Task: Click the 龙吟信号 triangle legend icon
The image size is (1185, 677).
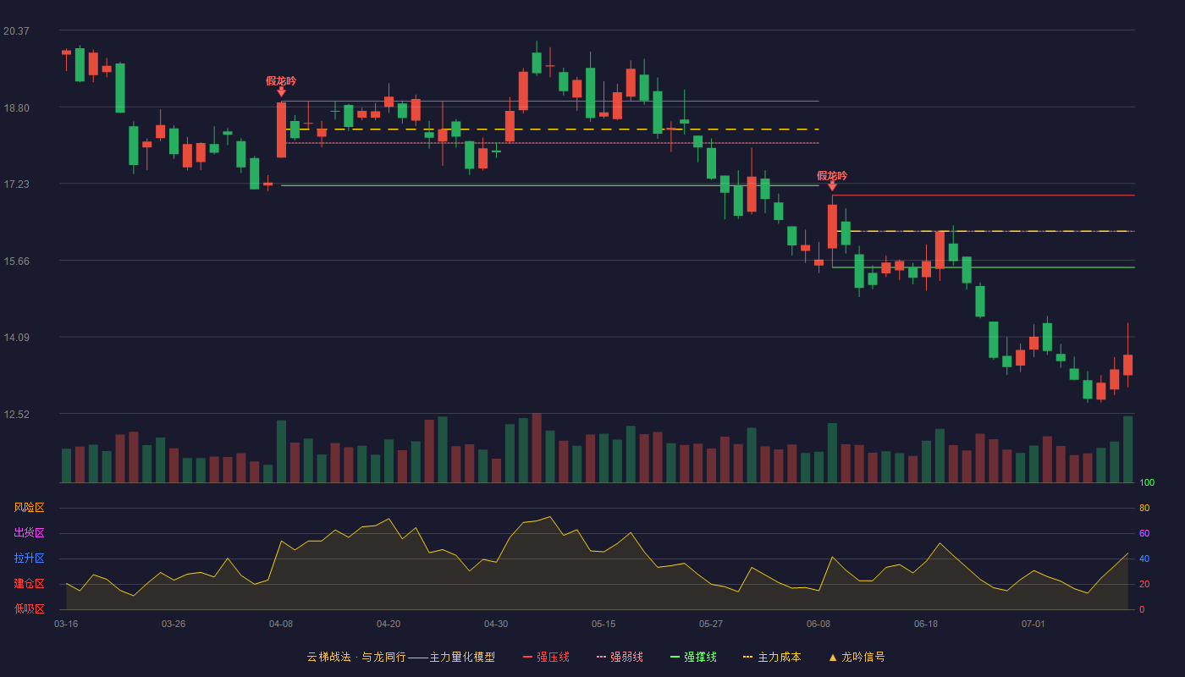Action: (832, 657)
